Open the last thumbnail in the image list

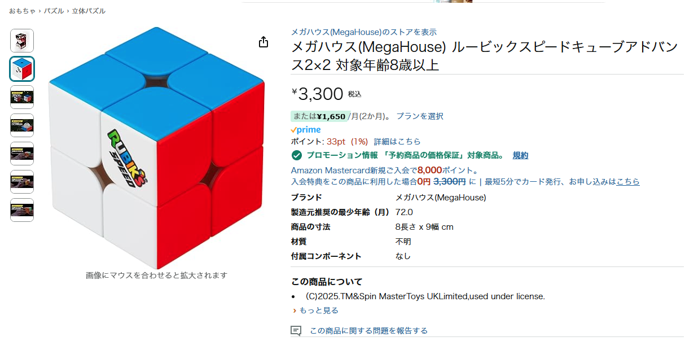point(22,210)
